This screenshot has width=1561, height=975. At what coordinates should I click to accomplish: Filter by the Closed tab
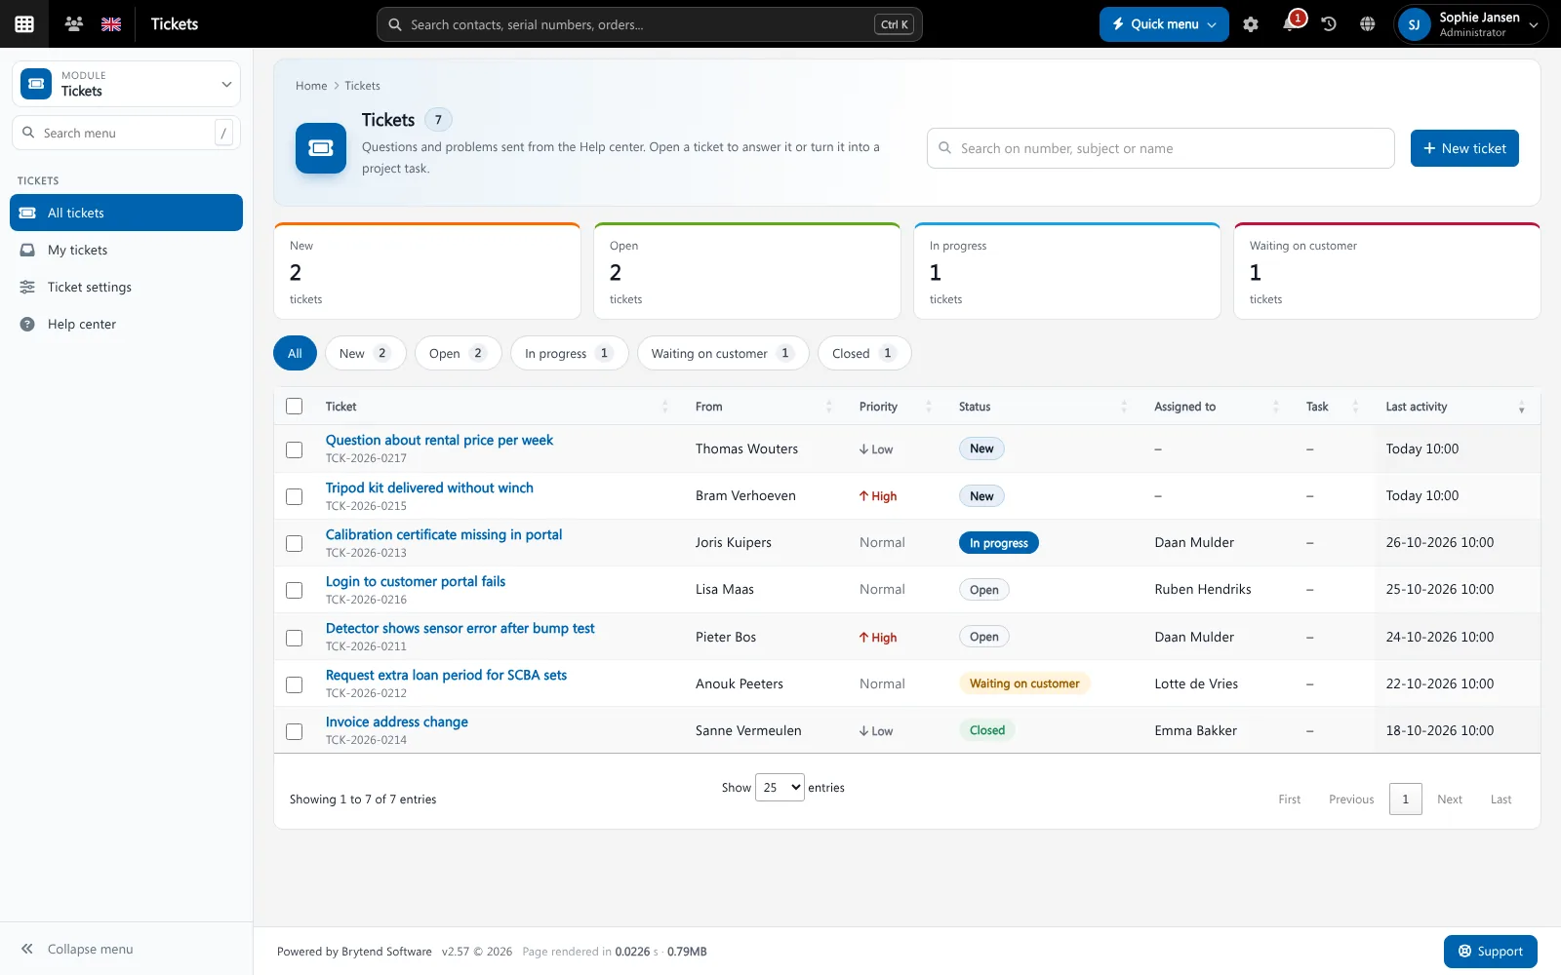tap(864, 353)
